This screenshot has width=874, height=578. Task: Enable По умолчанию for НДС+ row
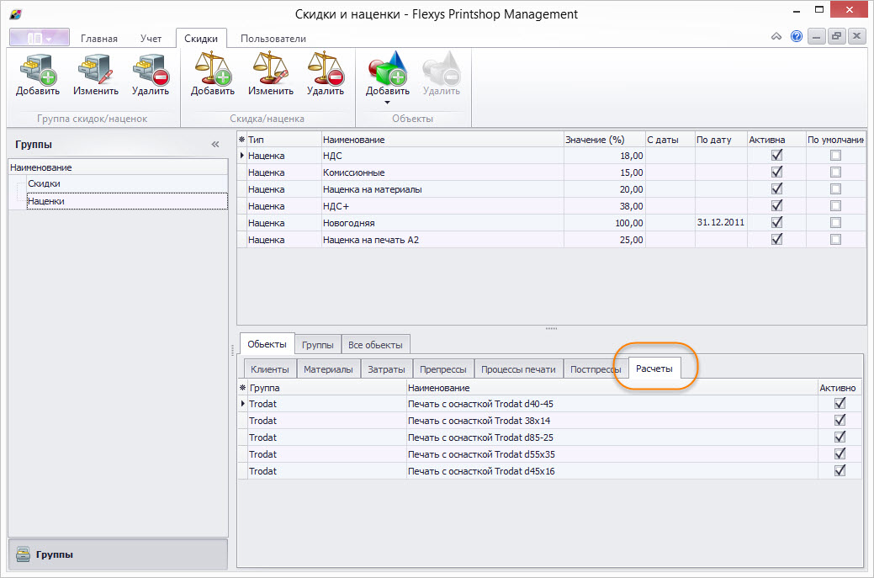point(835,205)
